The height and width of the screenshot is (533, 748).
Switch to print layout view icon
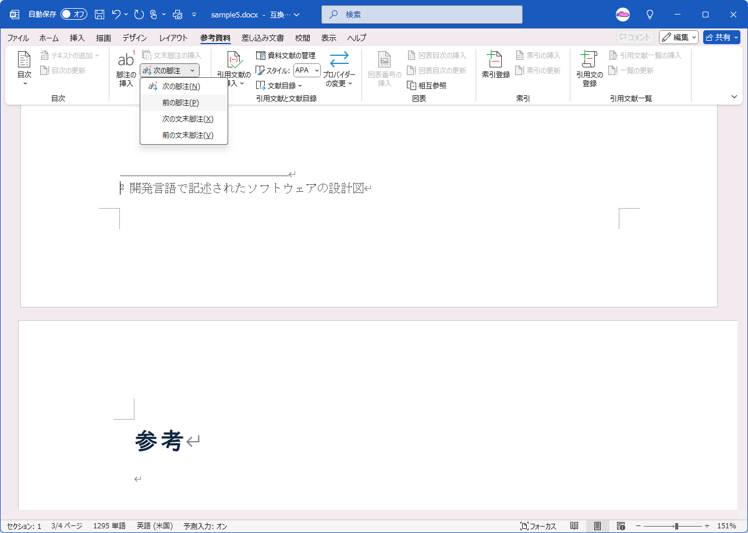point(597,526)
